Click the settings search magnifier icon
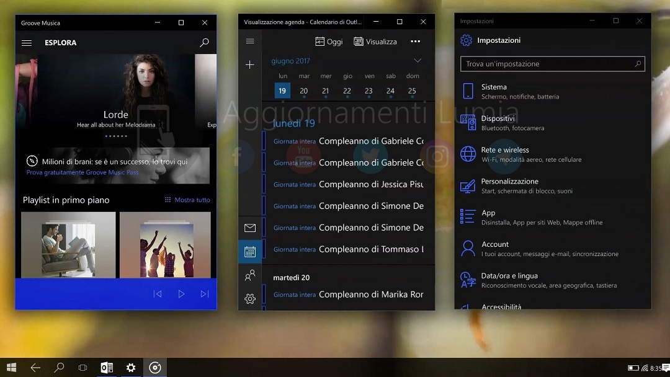Image resolution: width=670 pixels, height=377 pixels. click(638, 64)
